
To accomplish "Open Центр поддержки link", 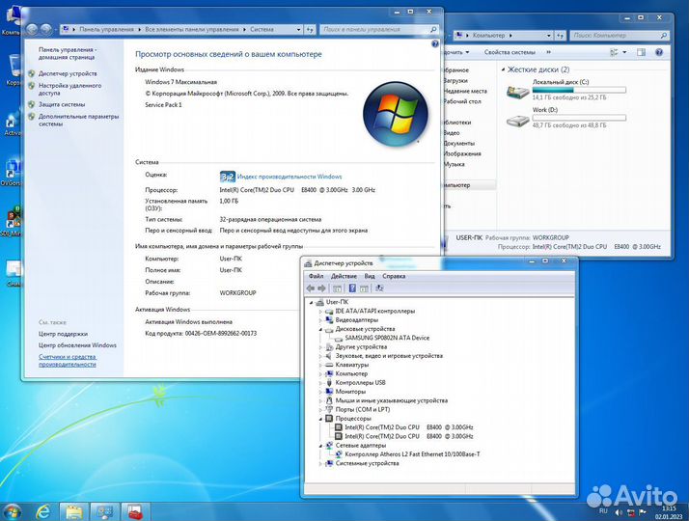I will click(63, 334).
